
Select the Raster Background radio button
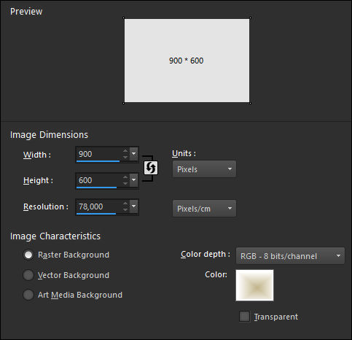tap(28, 255)
